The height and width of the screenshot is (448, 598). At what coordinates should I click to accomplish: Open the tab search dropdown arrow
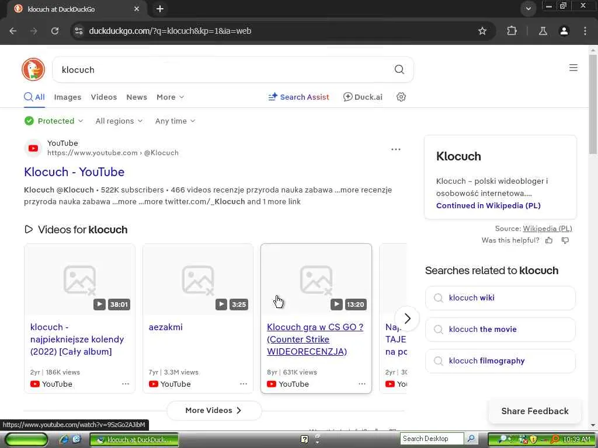(x=528, y=9)
